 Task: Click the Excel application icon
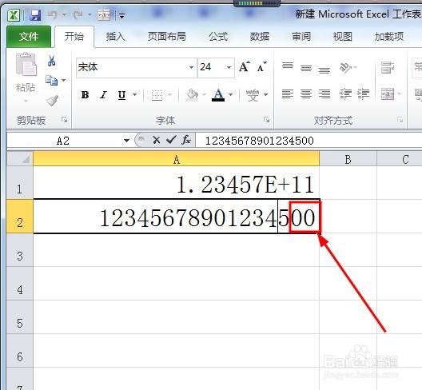coord(14,15)
